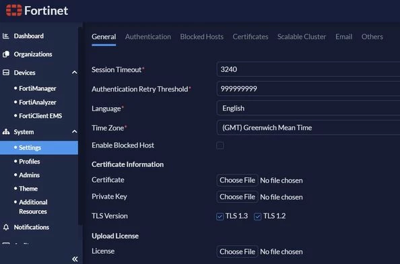The image size is (400, 264).
Task: Uncheck the TLS 1.3 checkbox
Action: pos(220,216)
